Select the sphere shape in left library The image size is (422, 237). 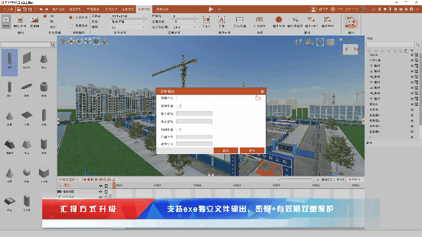26,172
